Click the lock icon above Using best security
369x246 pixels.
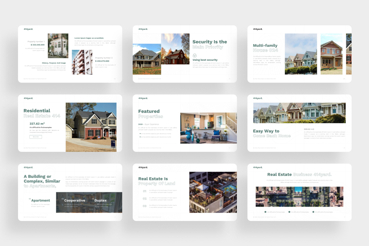[195, 55]
